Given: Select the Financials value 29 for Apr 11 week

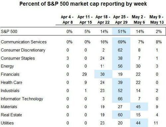Looking at the screenshot, I should click(x=84, y=74).
